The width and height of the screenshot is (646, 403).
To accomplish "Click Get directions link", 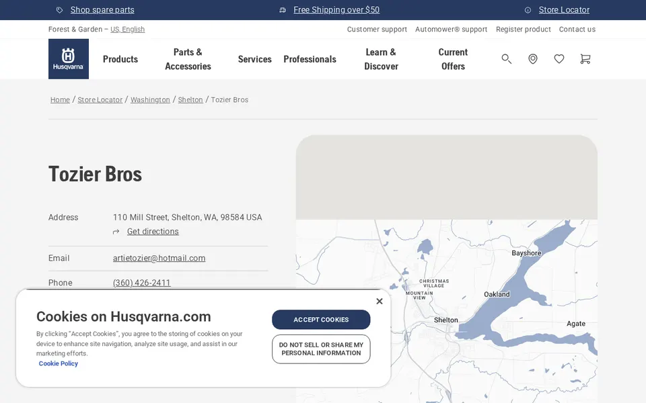I will pyautogui.click(x=153, y=232).
